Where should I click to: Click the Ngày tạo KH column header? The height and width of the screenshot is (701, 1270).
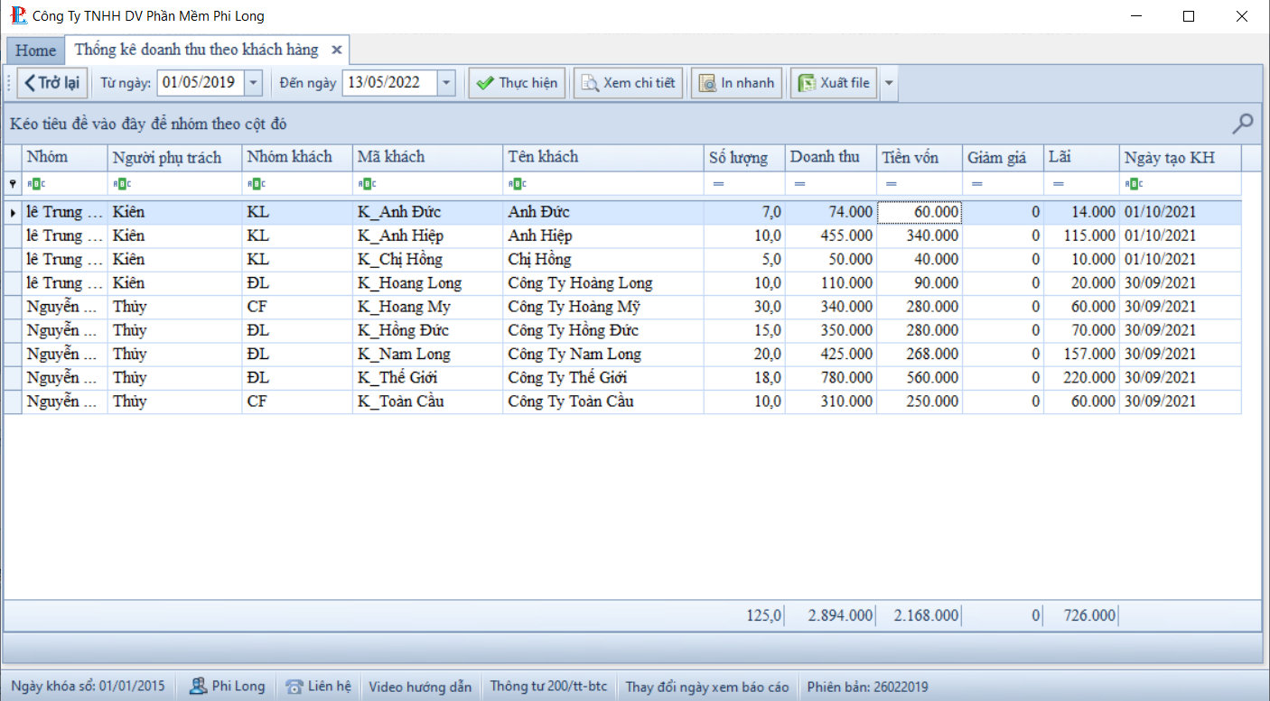[x=1181, y=158]
